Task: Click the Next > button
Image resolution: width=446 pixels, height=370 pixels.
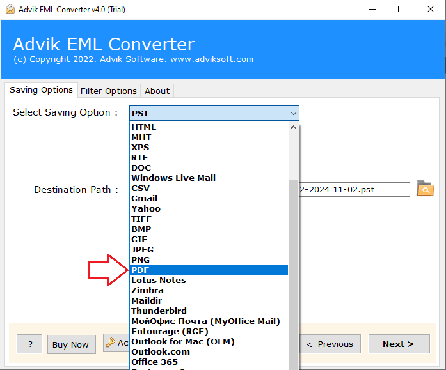Action: tap(399, 344)
